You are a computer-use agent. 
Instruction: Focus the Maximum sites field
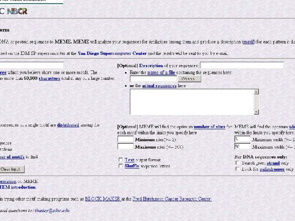(125, 147)
